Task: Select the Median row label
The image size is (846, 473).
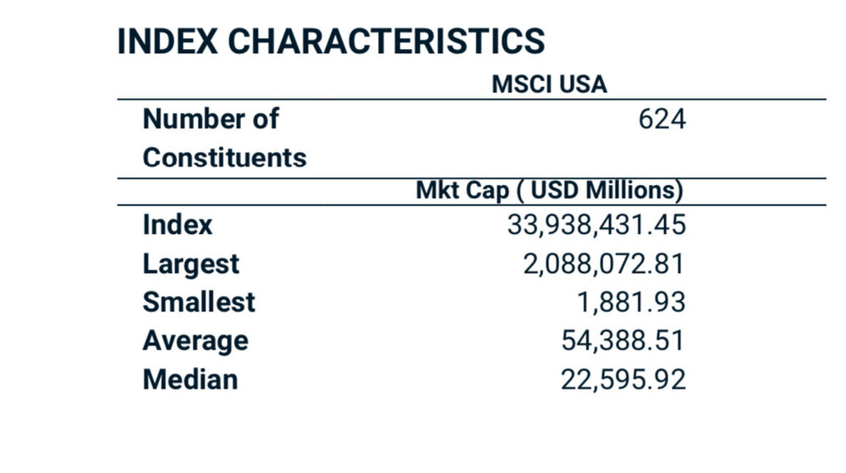Action: 190,379
